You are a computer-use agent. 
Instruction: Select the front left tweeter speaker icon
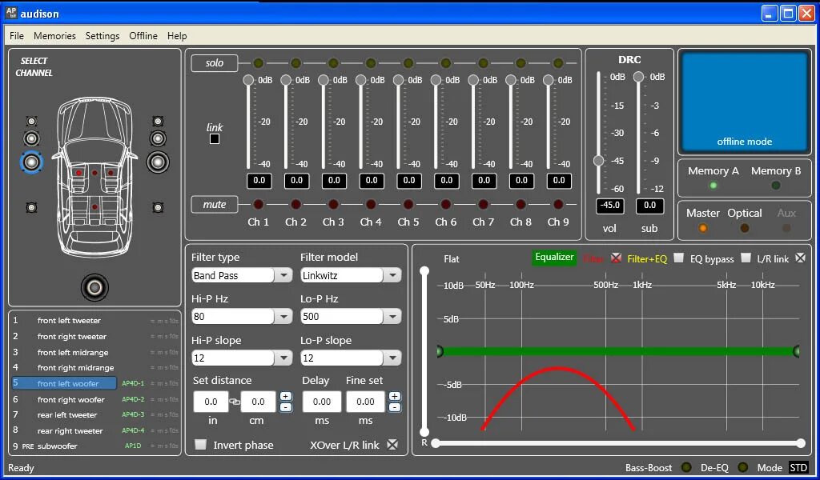32,122
